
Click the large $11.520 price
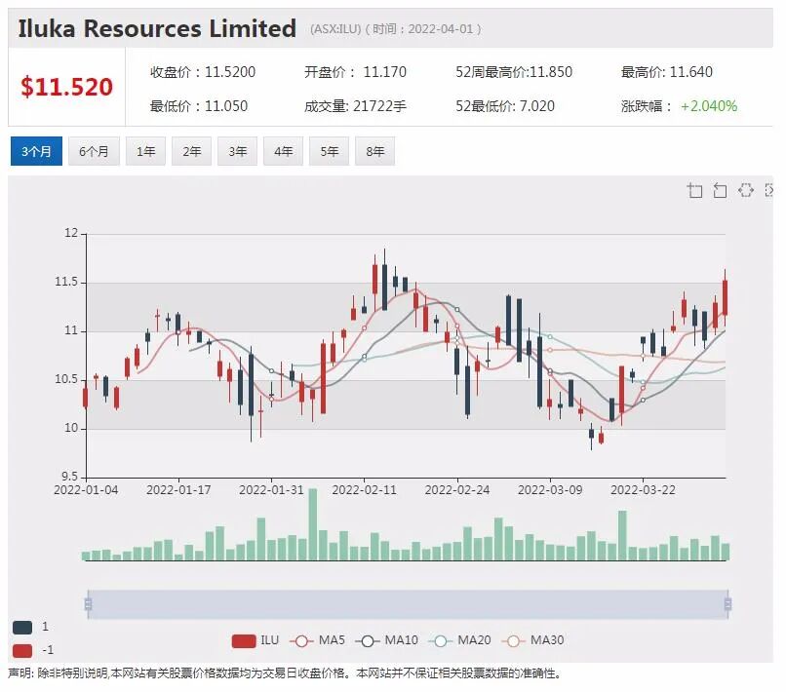(66, 87)
